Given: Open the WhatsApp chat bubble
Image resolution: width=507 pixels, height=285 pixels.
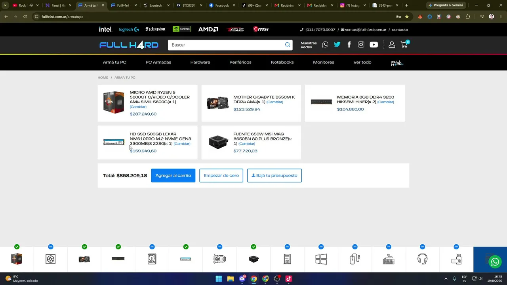Looking at the screenshot, I should click(x=495, y=262).
